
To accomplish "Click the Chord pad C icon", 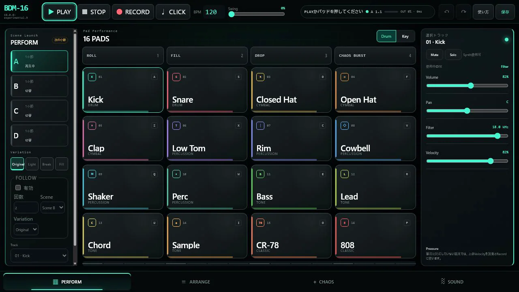I will 92,223.
